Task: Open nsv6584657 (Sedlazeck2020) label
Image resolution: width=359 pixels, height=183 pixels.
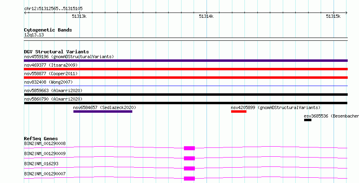Action: (x=104, y=107)
